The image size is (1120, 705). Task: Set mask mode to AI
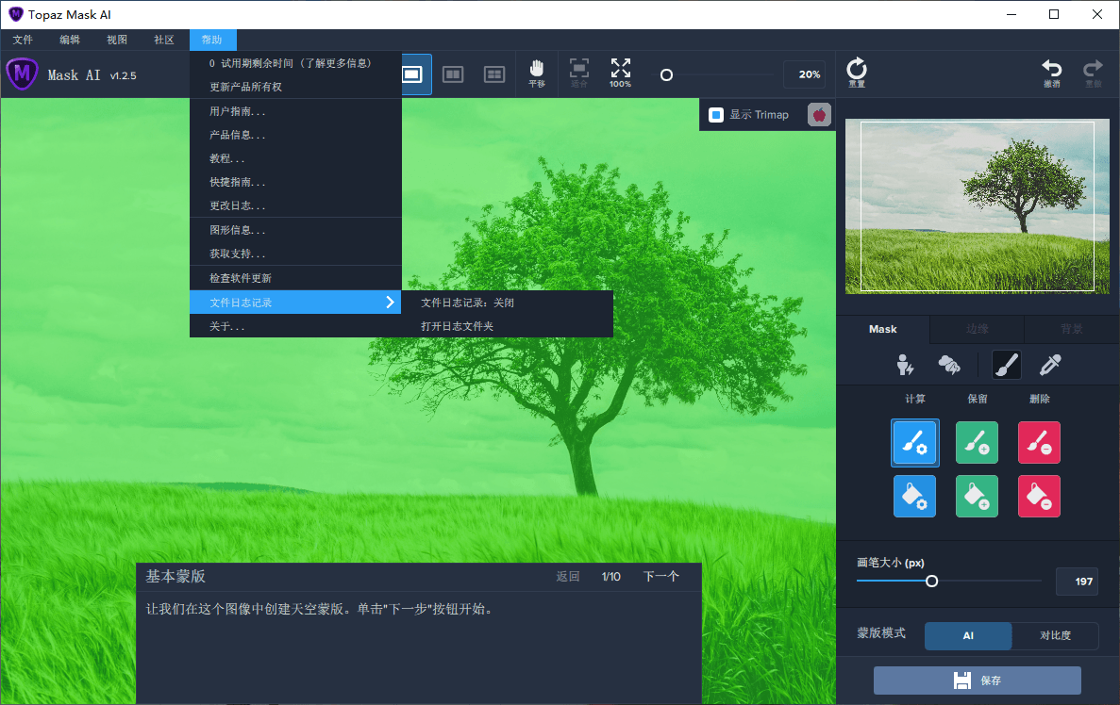968,636
